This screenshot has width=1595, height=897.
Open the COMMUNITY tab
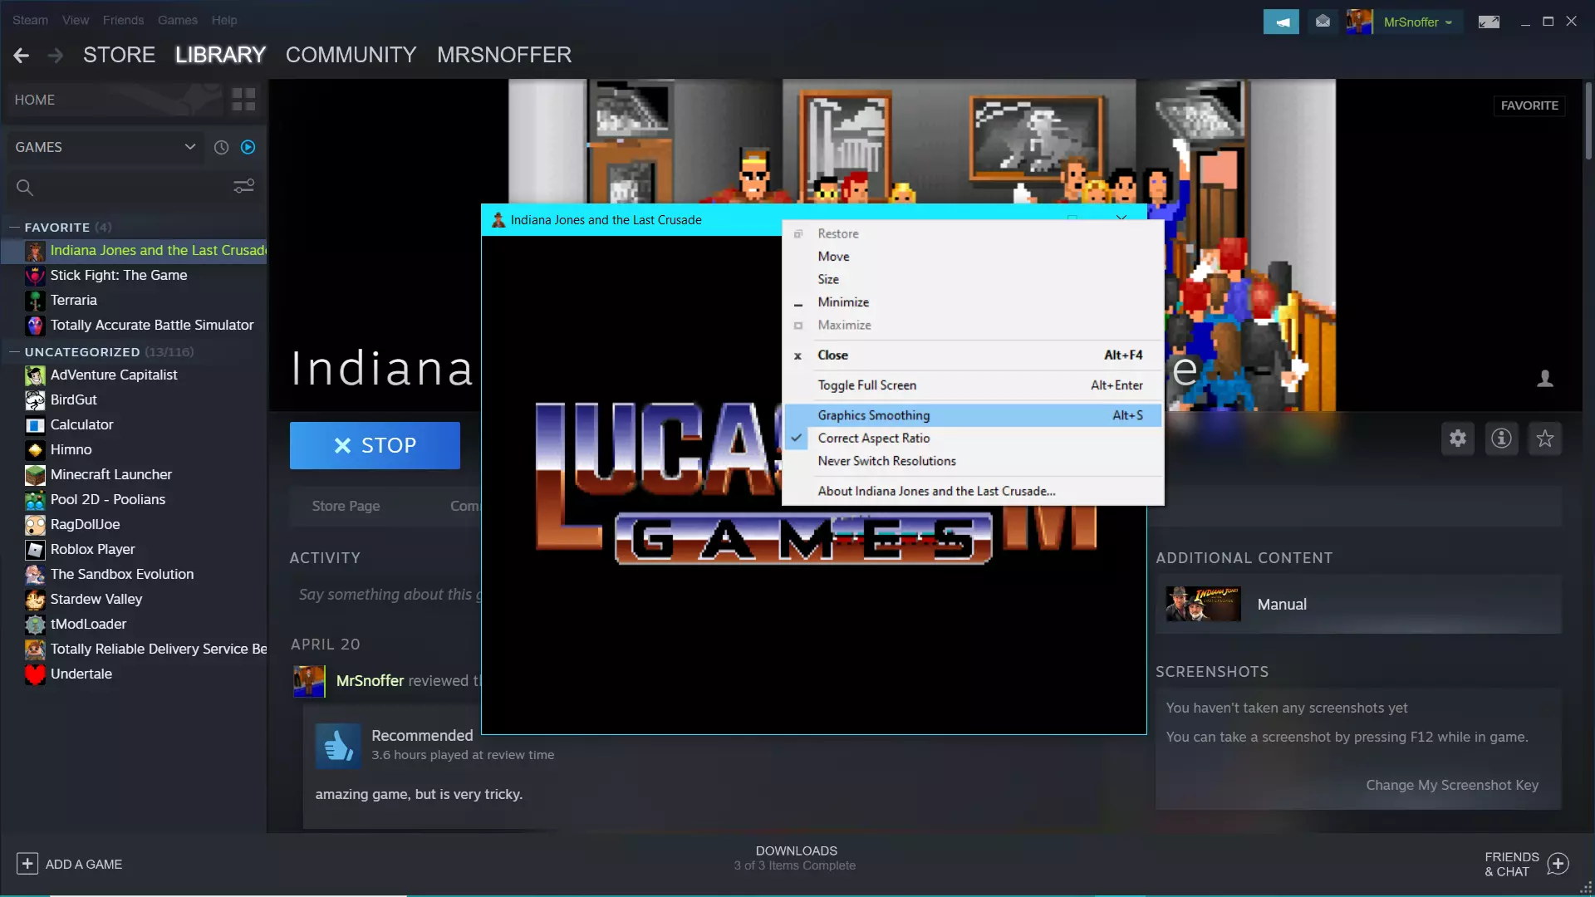(351, 55)
